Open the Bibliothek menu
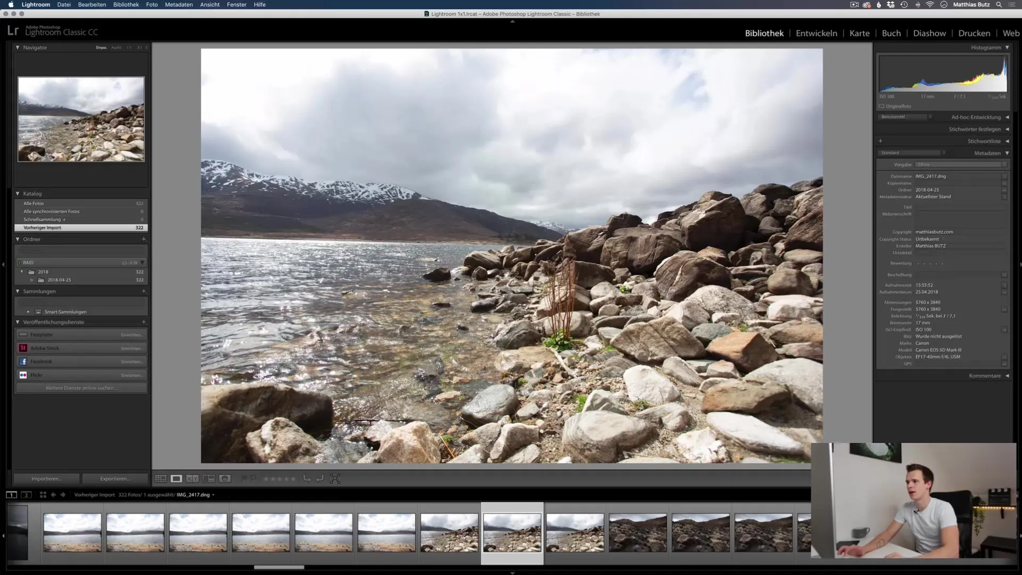 click(x=126, y=4)
